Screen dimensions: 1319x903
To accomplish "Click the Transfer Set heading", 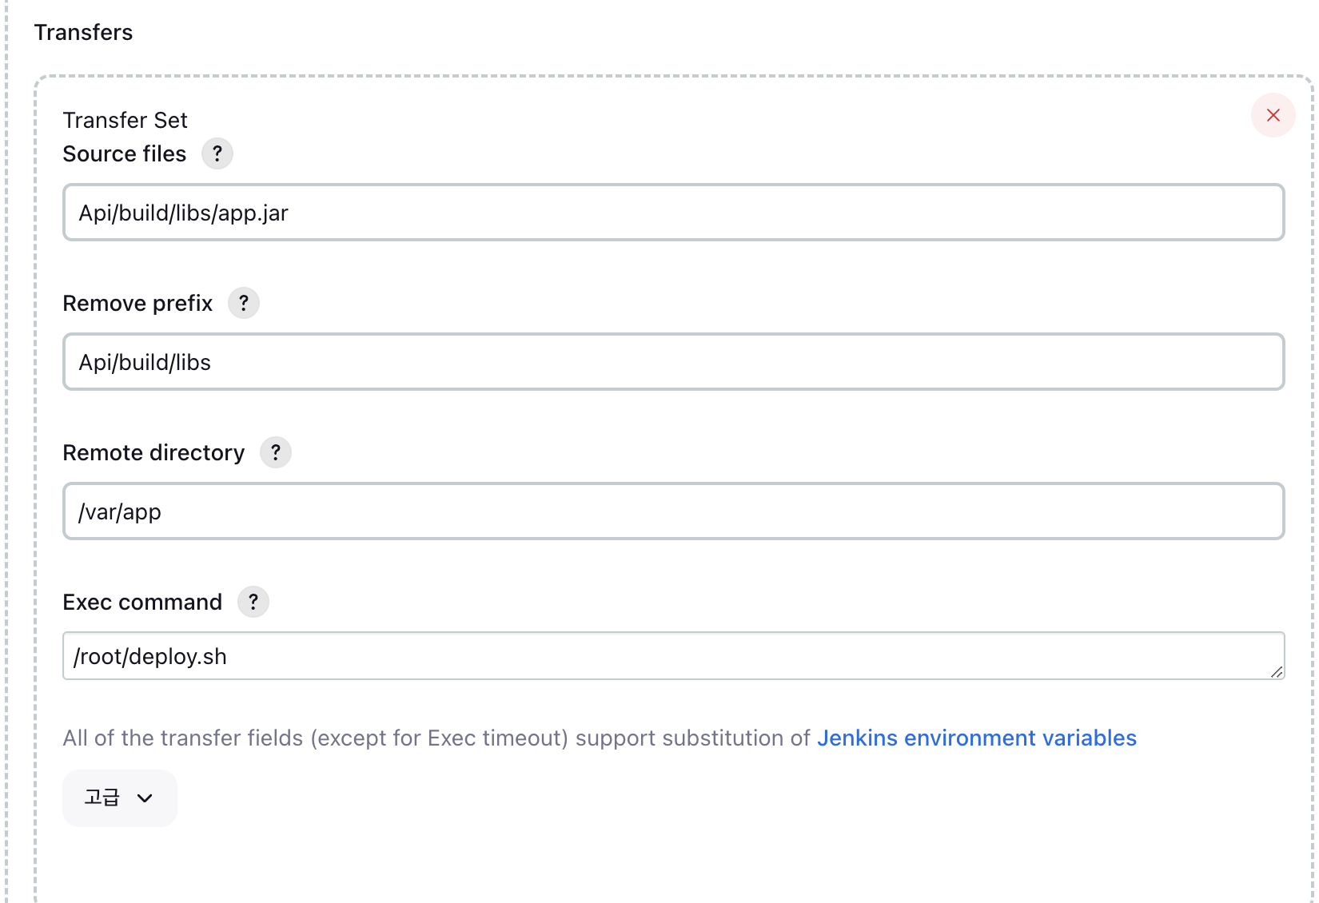I will [125, 120].
